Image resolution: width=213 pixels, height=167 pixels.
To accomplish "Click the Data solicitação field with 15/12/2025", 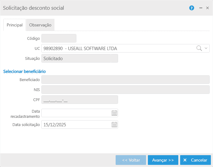I will coord(76,124).
